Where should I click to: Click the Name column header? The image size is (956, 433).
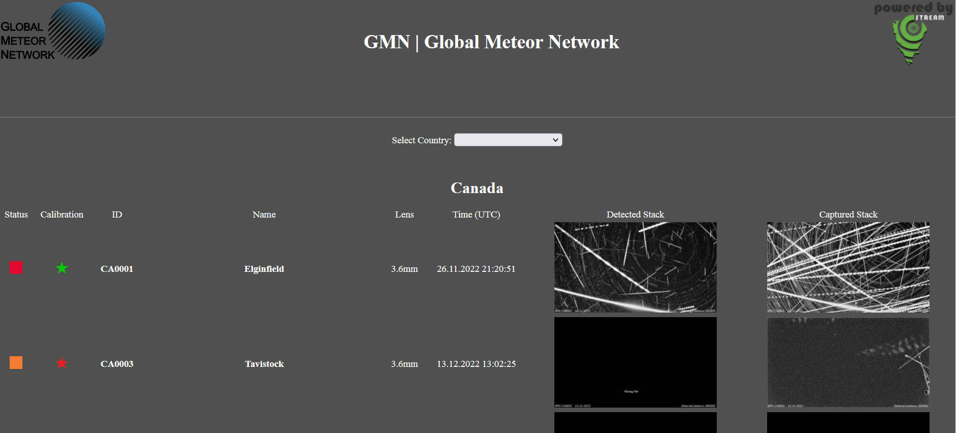coord(264,214)
